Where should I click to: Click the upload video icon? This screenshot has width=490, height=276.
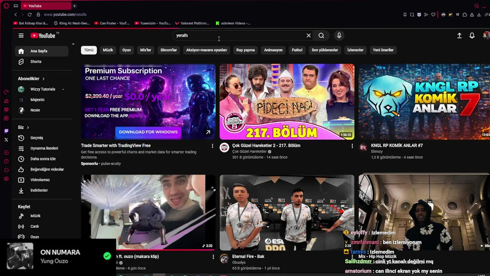(x=459, y=35)
